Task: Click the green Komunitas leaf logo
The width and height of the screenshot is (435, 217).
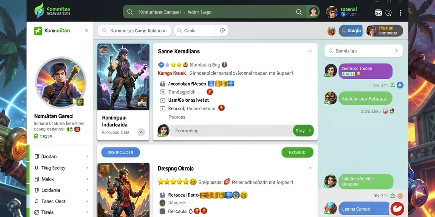Action: tap(39, 10)
